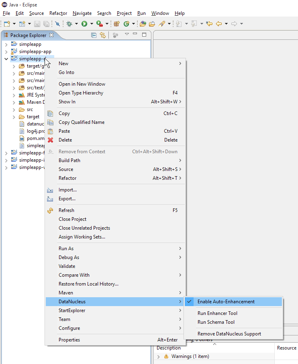Click Delete with red X icon

(x=115, y=140)
